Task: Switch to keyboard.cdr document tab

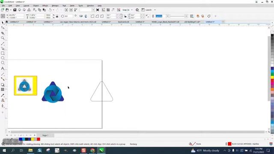Action: (x=123, y=22)
